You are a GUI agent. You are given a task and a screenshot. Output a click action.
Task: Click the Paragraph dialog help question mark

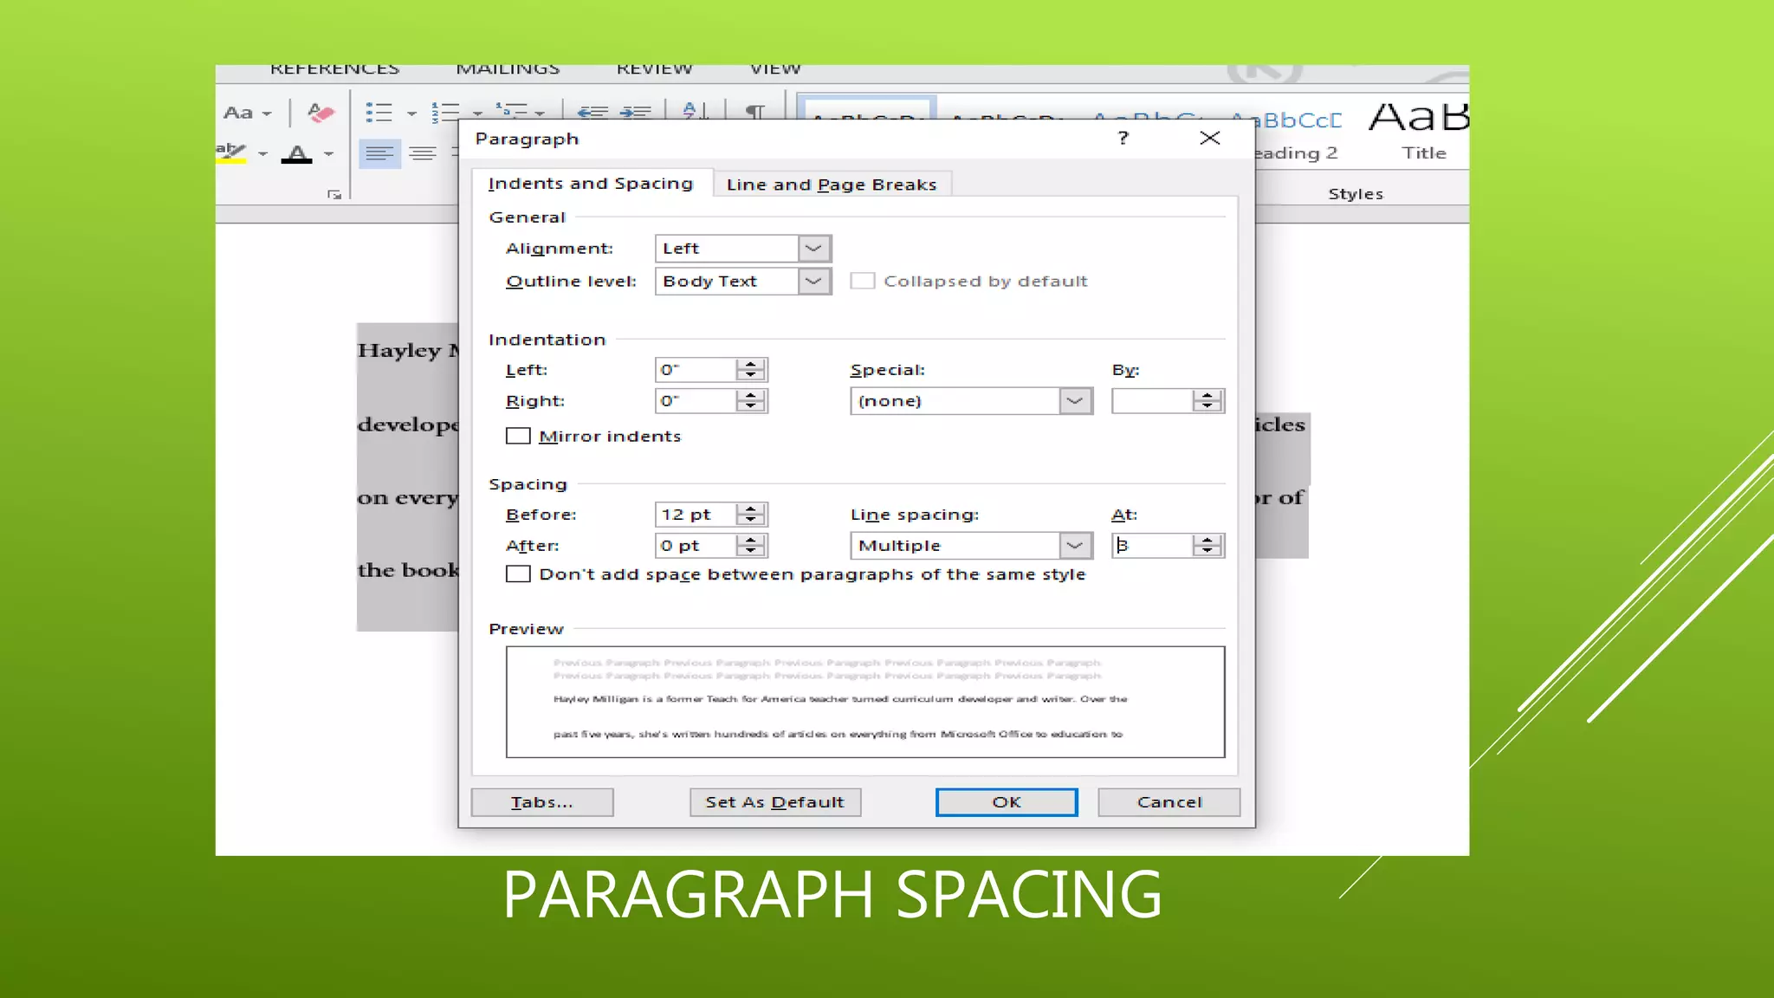1123,138
